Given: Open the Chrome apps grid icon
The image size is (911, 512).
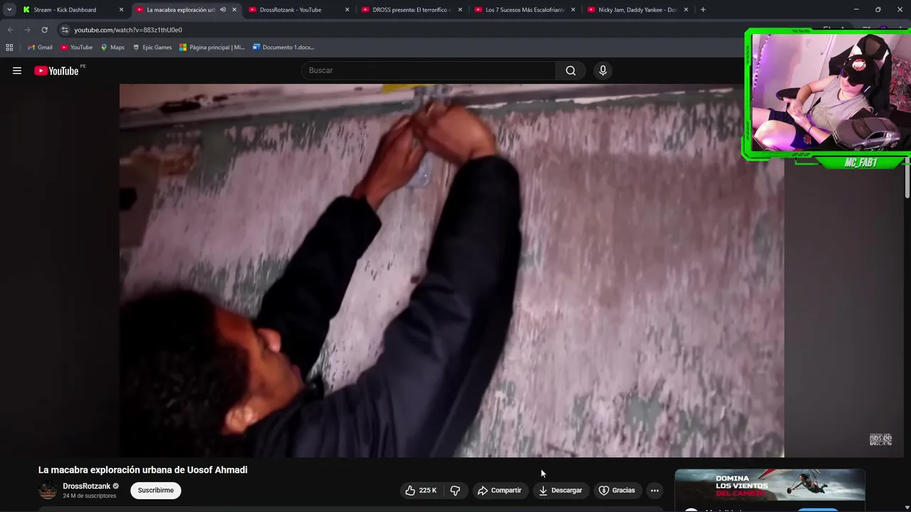Looking at the screenshot, I should pyautogui.click(x=9, y=47).
